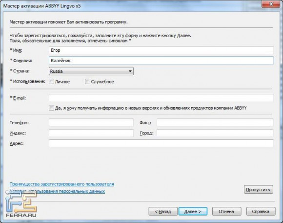Click the Пропустить skip button
Screen dimensions: 283x223
coord(258,190)
